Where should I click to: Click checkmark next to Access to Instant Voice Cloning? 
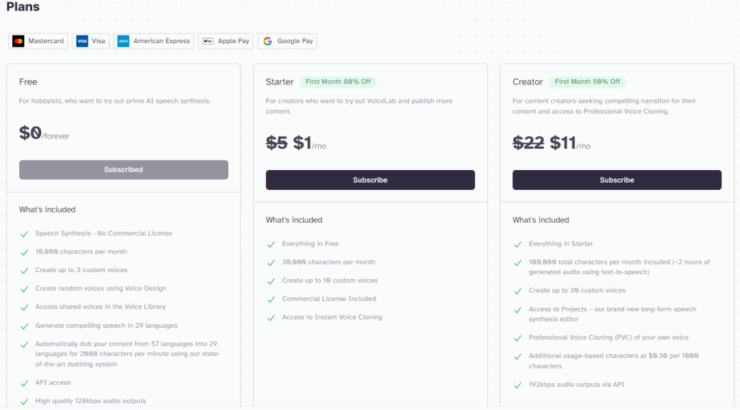coord(271,317)
